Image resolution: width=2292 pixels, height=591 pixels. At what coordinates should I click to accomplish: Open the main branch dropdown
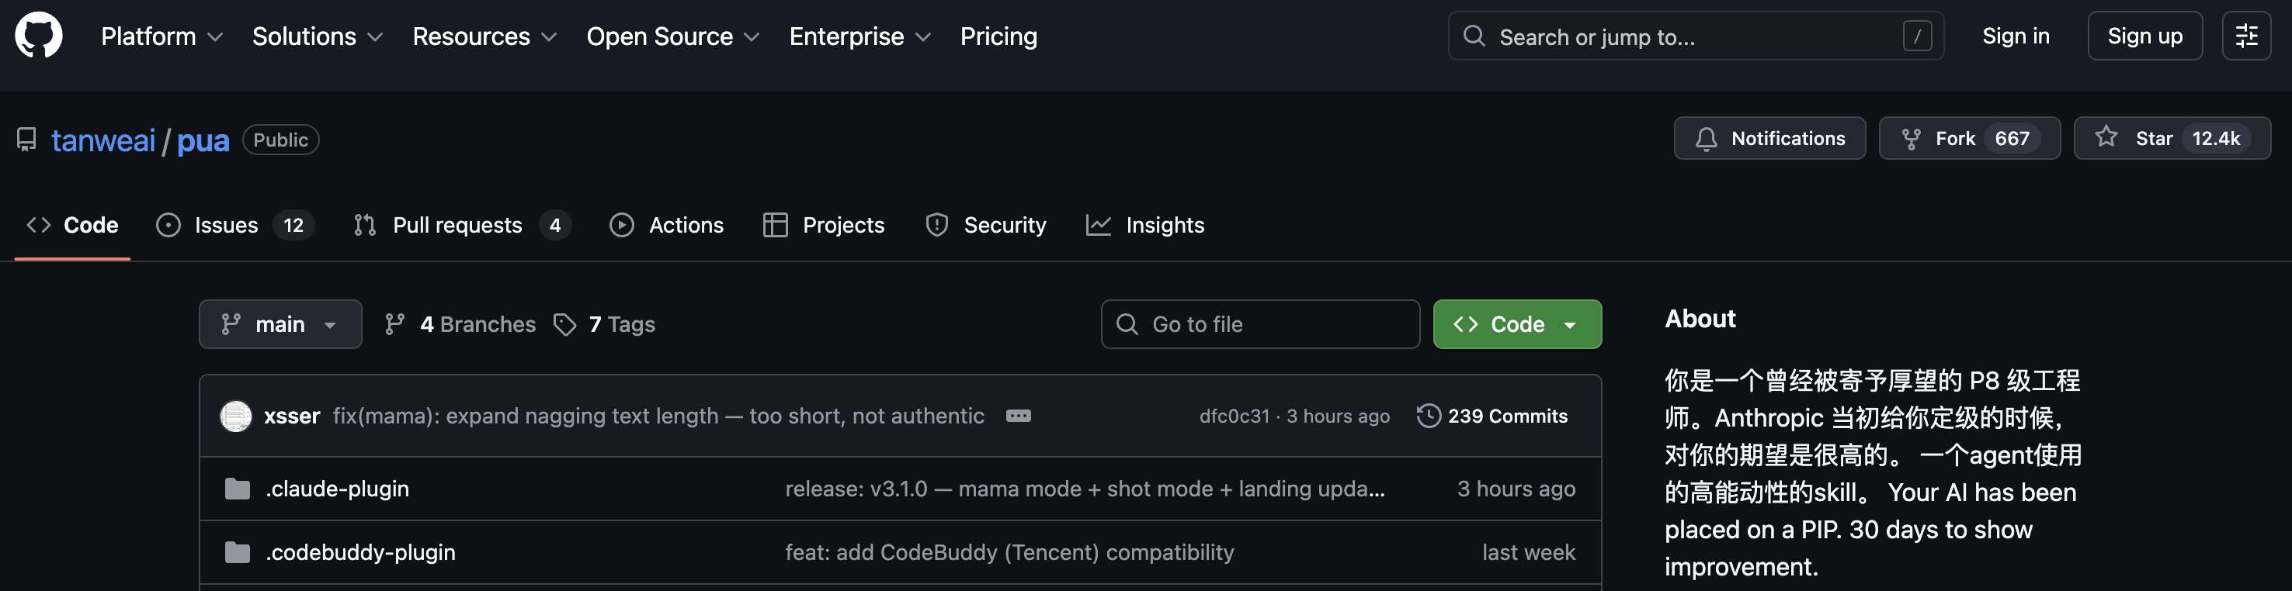point(280,324)
